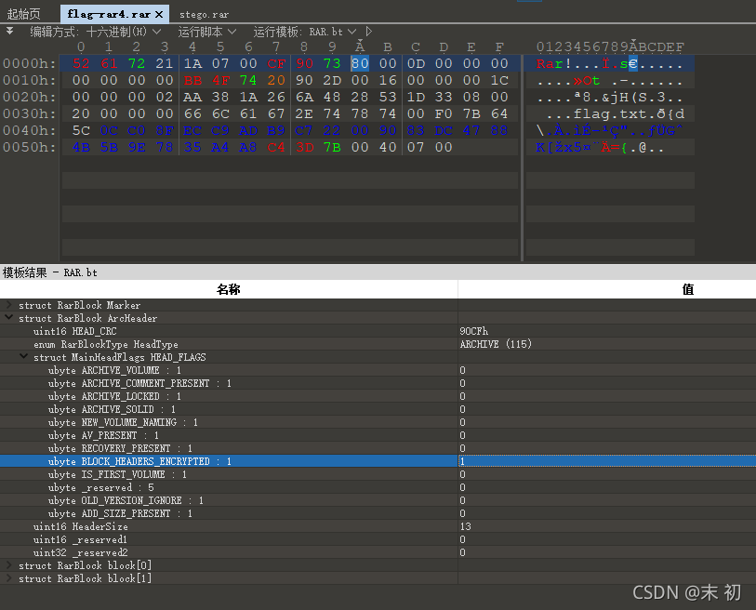This screenshot has width=756, height=610.
Task: Click the 值 column header
Action: 607,289
